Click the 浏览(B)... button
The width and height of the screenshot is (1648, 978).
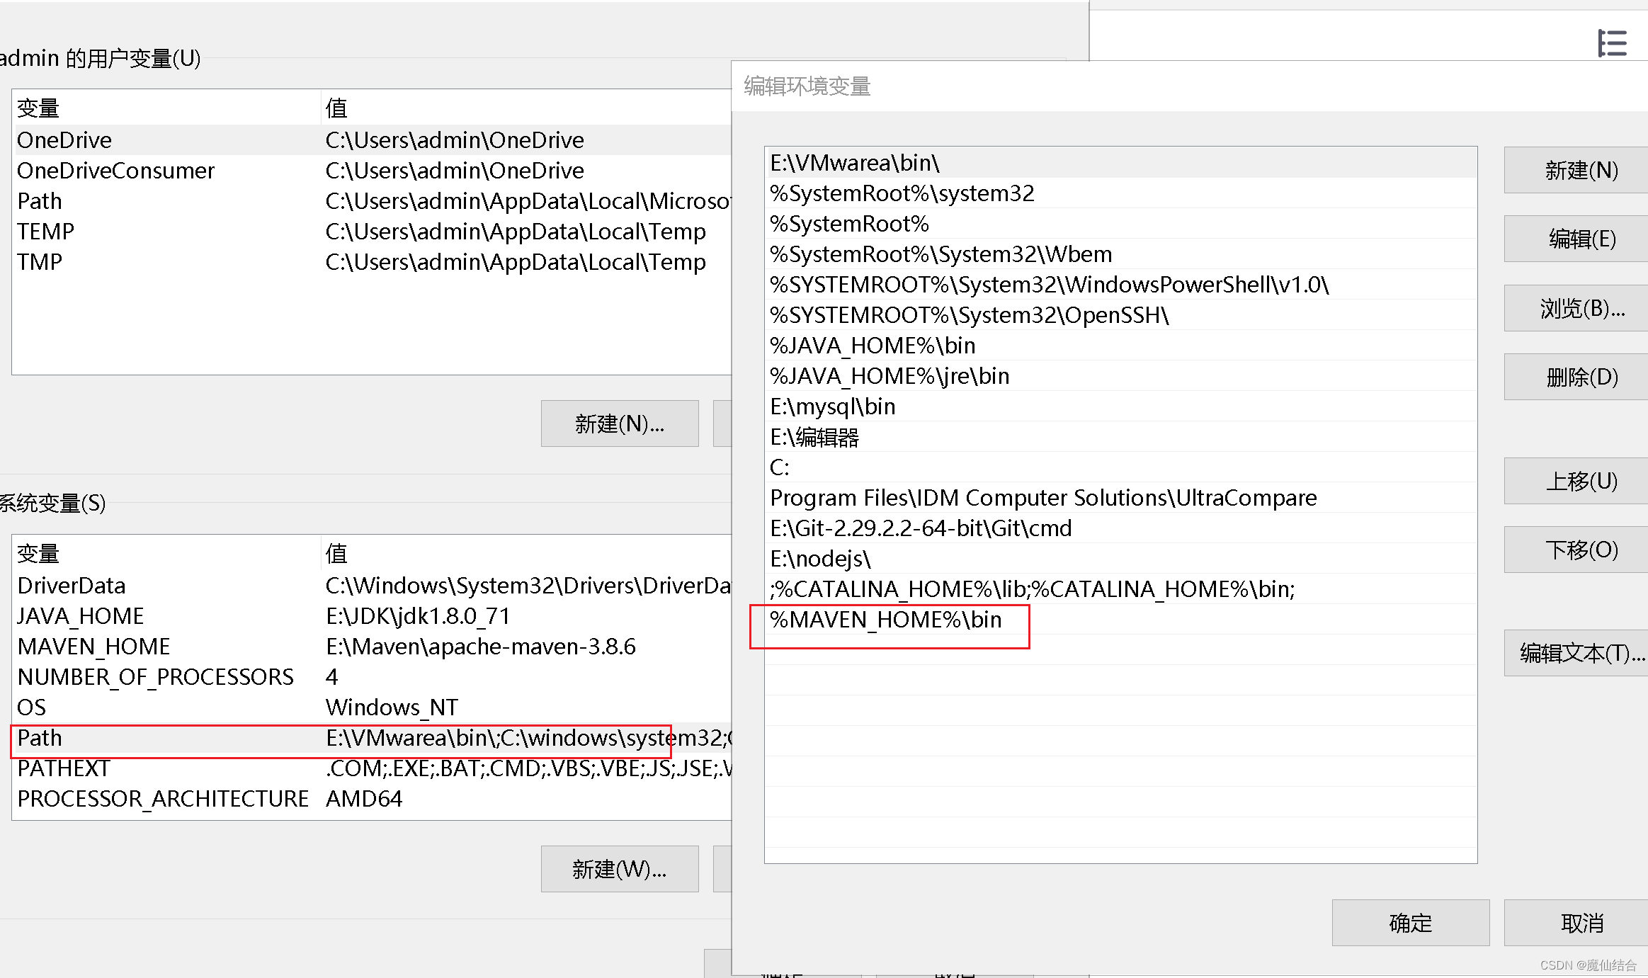(1576, 308)
